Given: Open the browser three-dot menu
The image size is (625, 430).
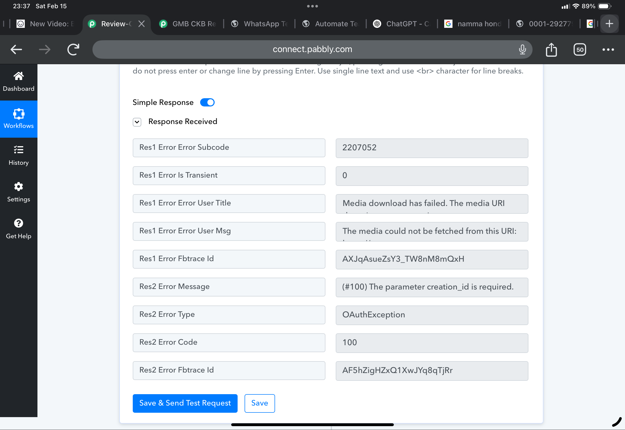Looking at the screenshot, I should (608, 49).
